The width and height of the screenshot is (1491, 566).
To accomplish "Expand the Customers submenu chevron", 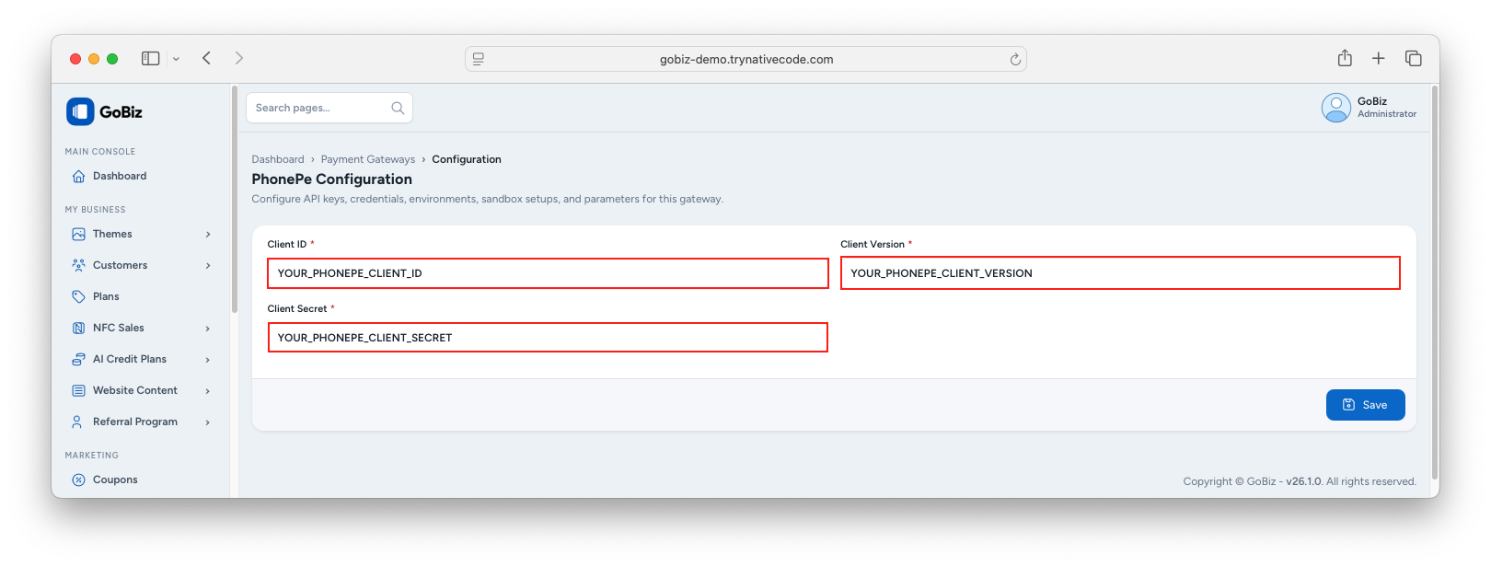I will point(208,266).
